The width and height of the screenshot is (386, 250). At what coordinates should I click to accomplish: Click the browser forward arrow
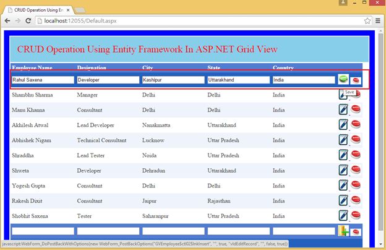click(18, 20)
